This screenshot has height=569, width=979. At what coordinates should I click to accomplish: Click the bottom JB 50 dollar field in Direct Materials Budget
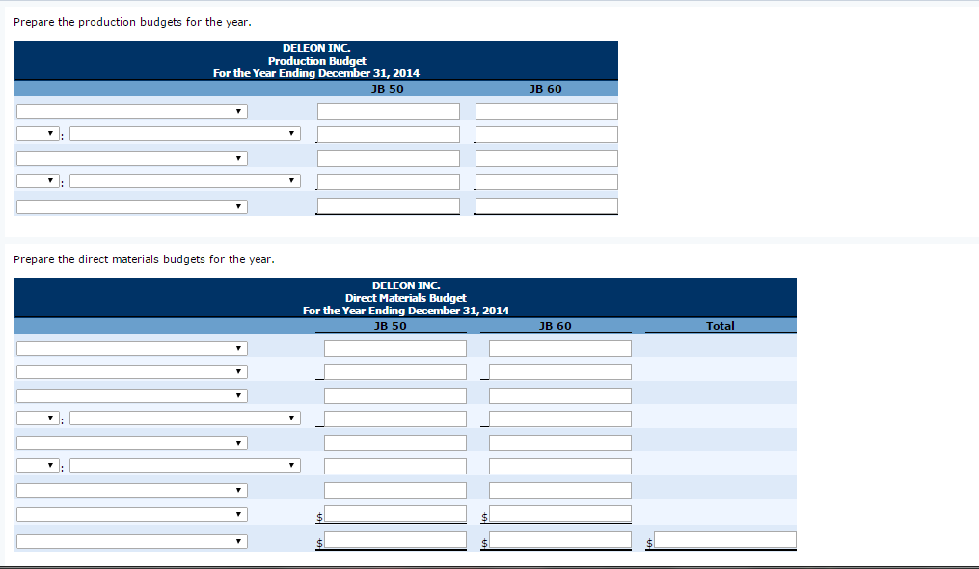point(394,539)
